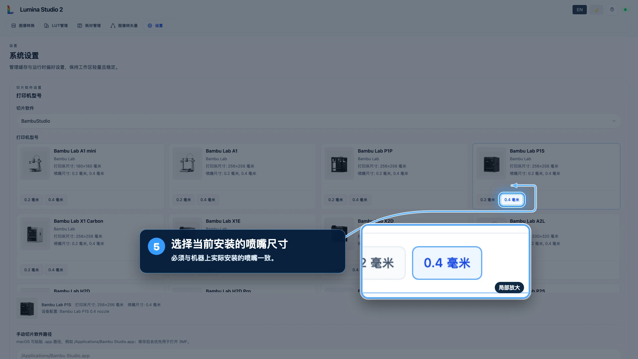Click the 设备配置 P1S 0.4 nozzle text

point(75,311)
